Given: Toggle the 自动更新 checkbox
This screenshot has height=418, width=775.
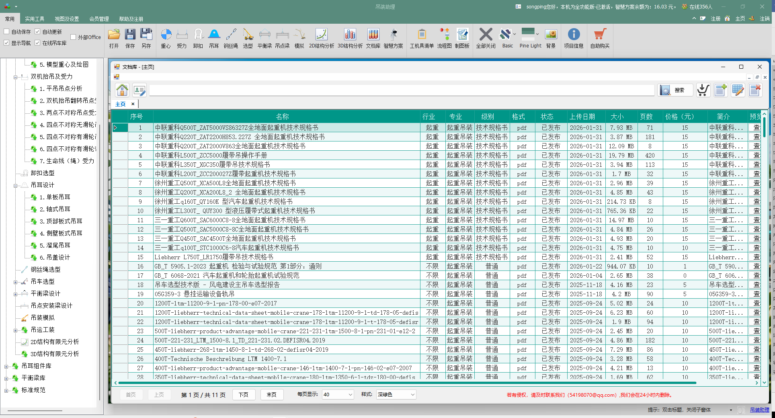Looking at the screenshot, I should pos(37,31).
